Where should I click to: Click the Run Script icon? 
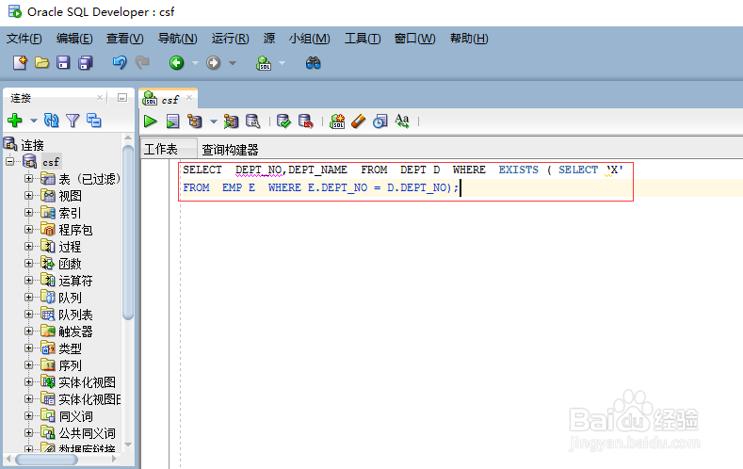point(173,121)
